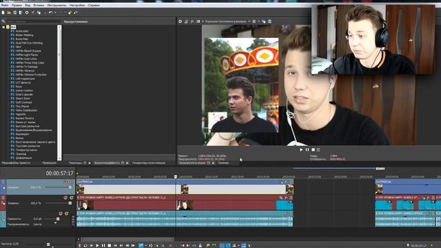Click the timecode display 00:00:57:17

pos(59,174)
